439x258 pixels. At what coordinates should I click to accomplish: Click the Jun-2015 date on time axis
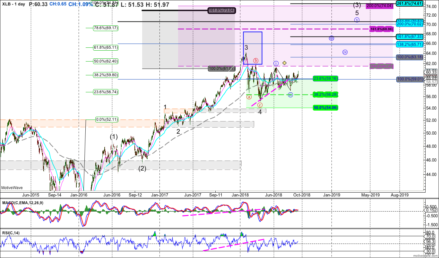pyautogui.click(x=30, y=195)
